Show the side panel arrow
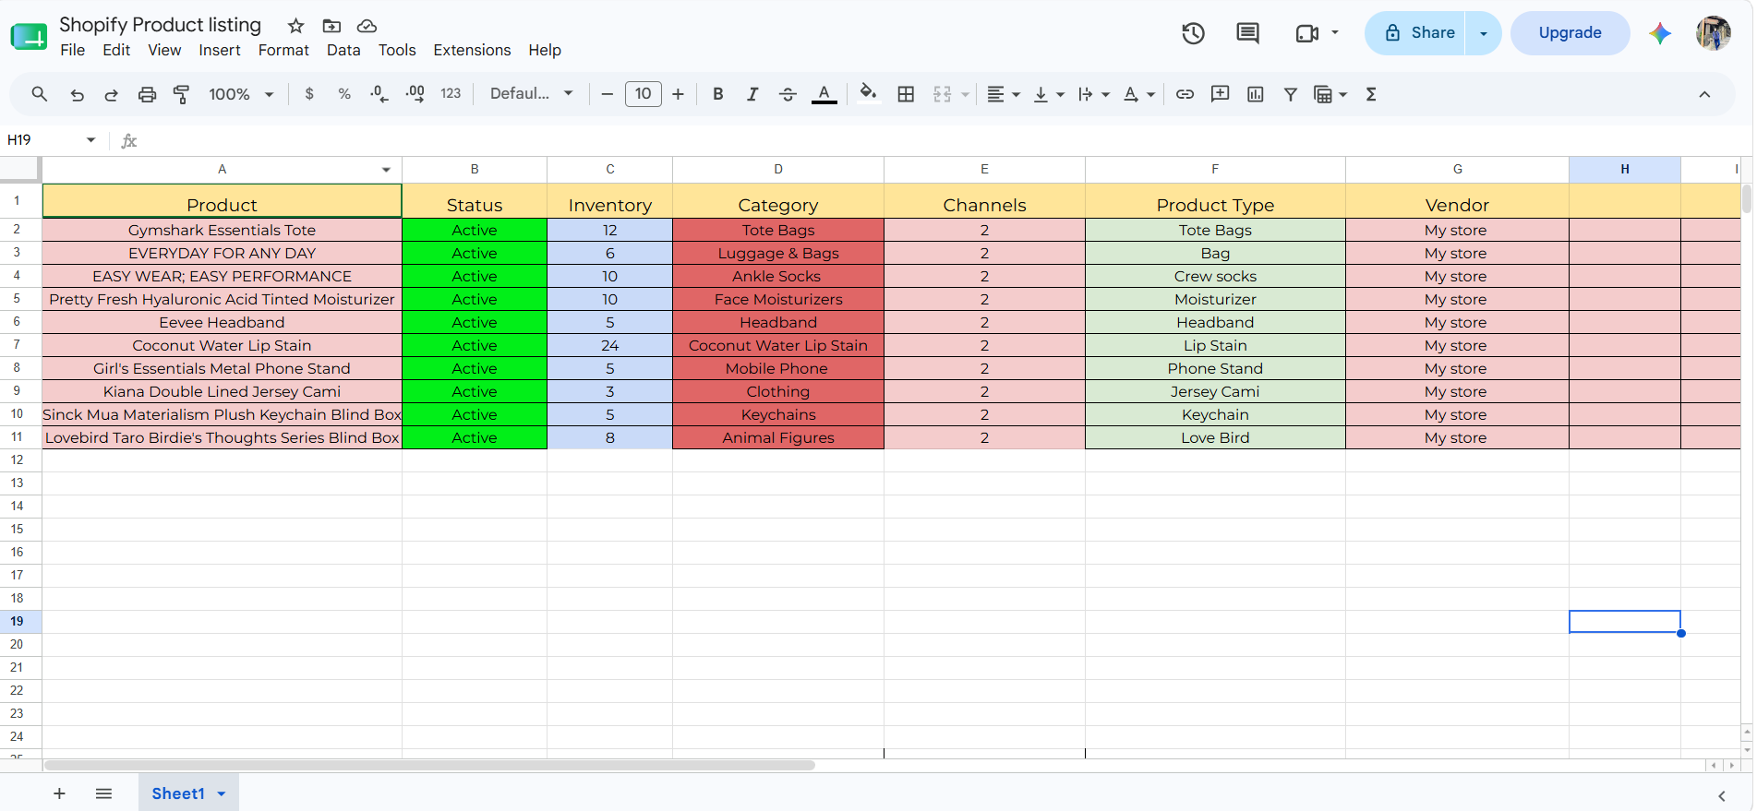This screenshot has height=811, width=1757. pos(1721,795)
